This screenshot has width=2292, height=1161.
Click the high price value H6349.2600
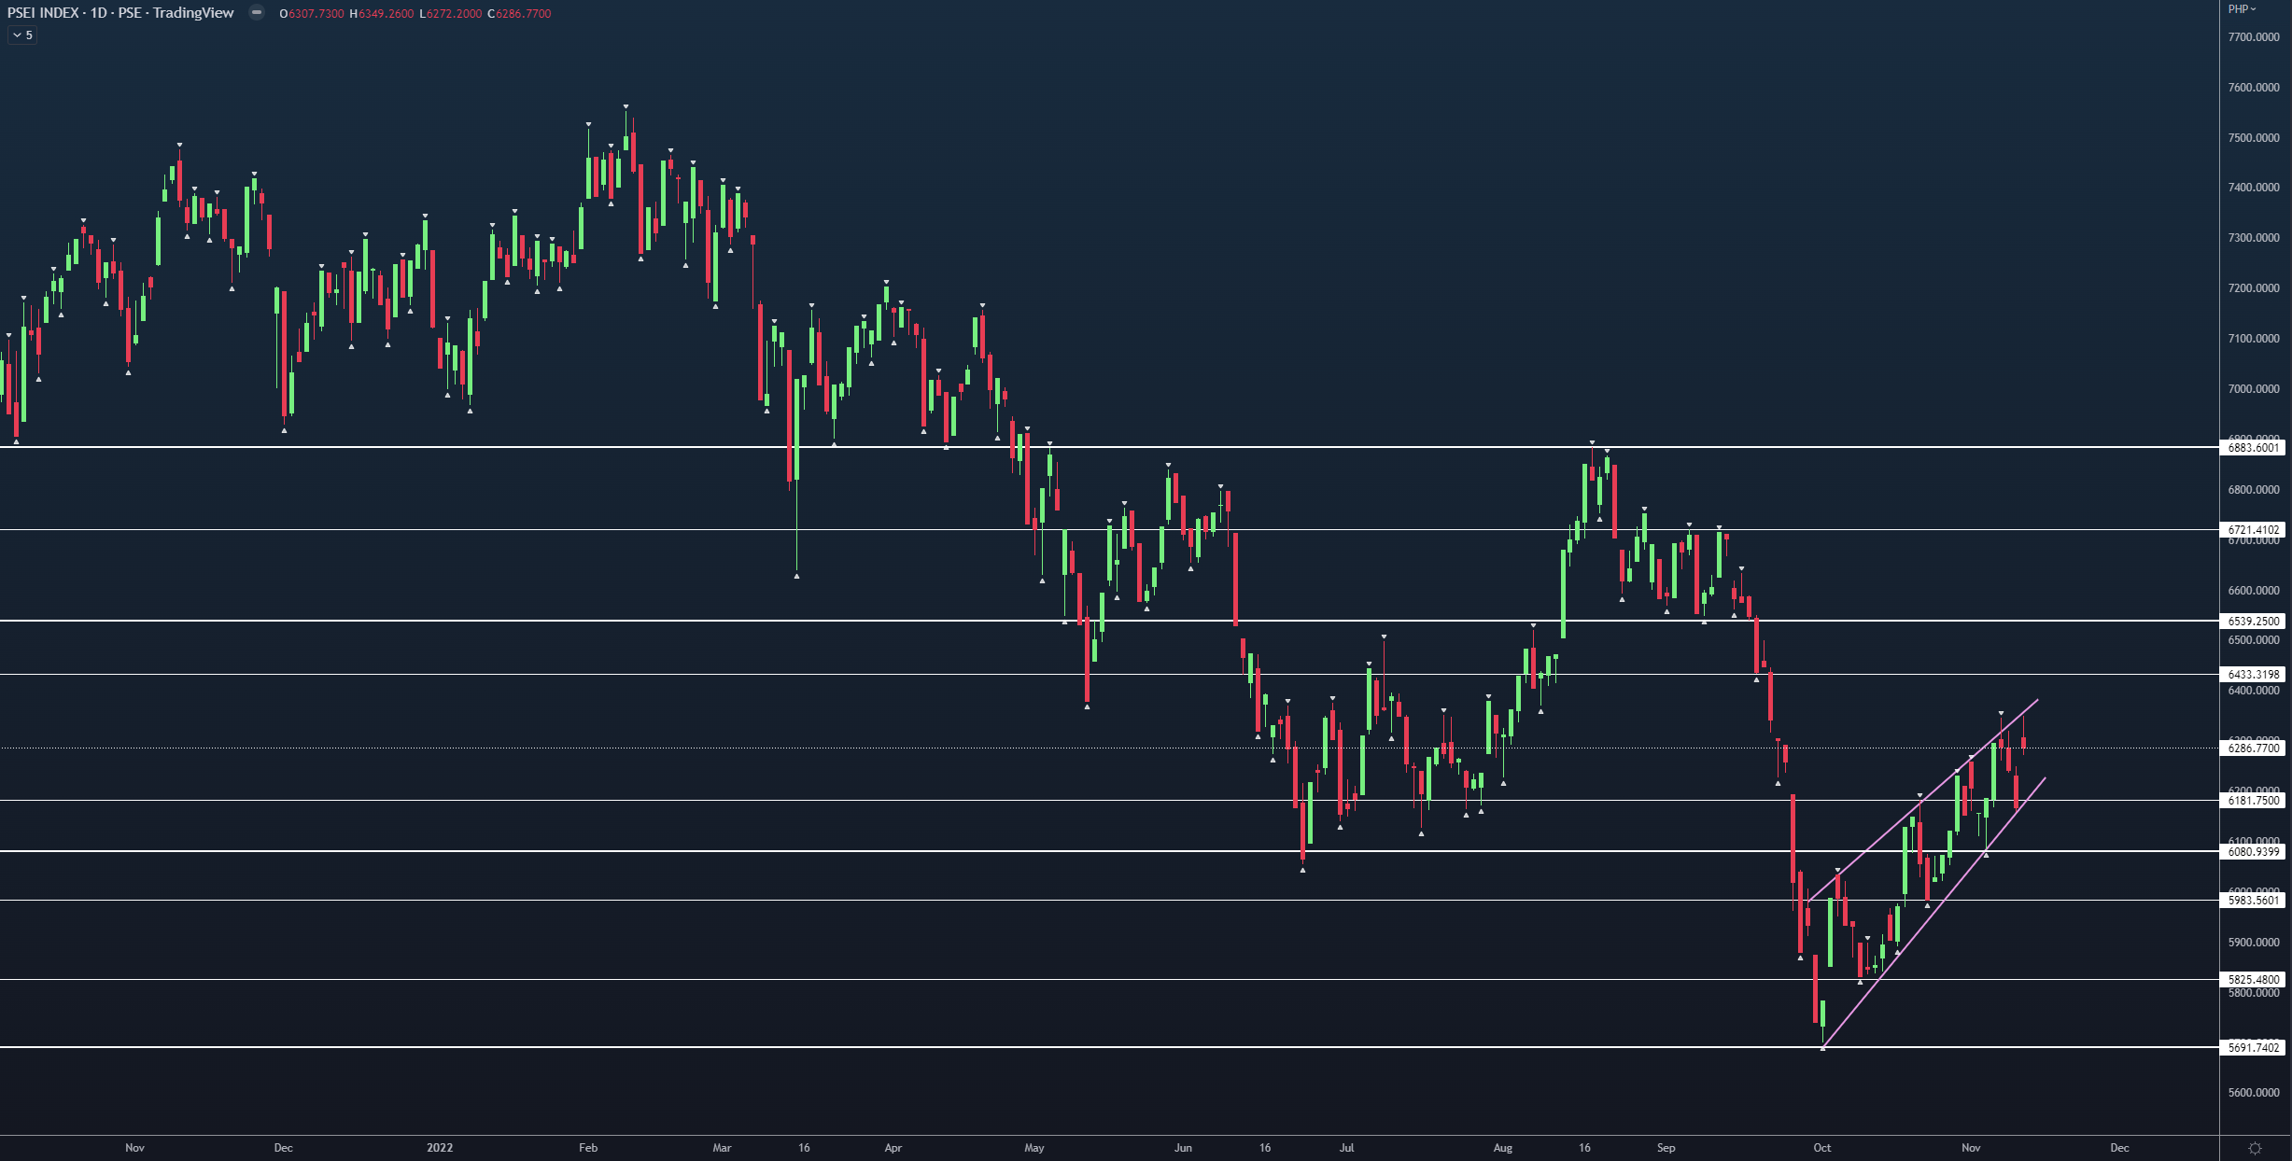pyautogui.click(x=382, y=14)
